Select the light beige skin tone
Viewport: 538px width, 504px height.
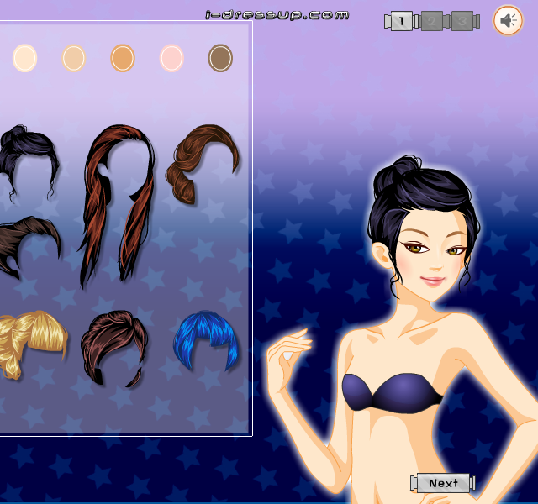73,58
